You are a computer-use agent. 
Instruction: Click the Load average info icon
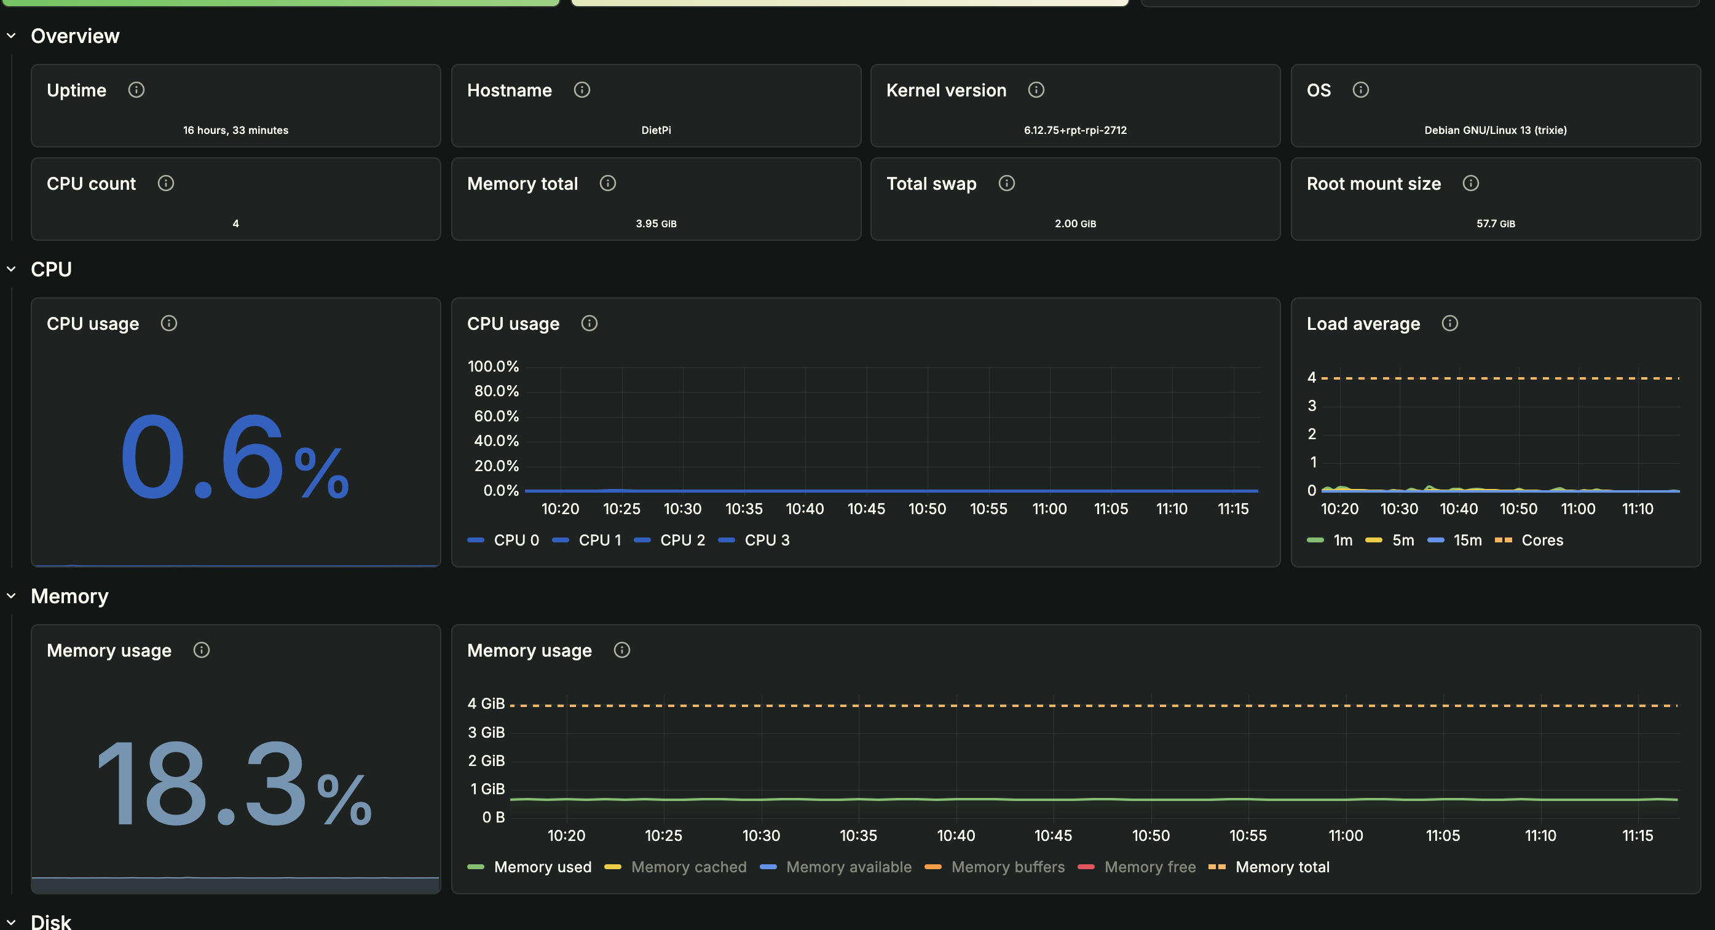pyautogui.click(x=1450, y=323)
